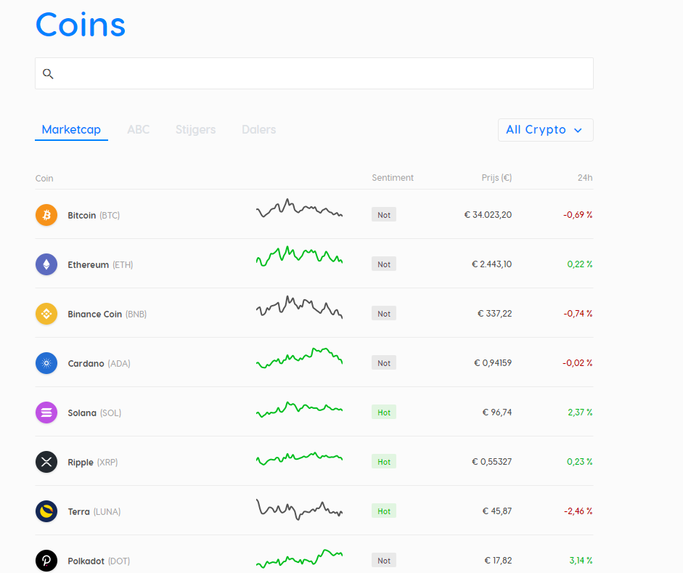Switch to the Stijgers tab
The image size is (683, 573).
click(195, 129)
